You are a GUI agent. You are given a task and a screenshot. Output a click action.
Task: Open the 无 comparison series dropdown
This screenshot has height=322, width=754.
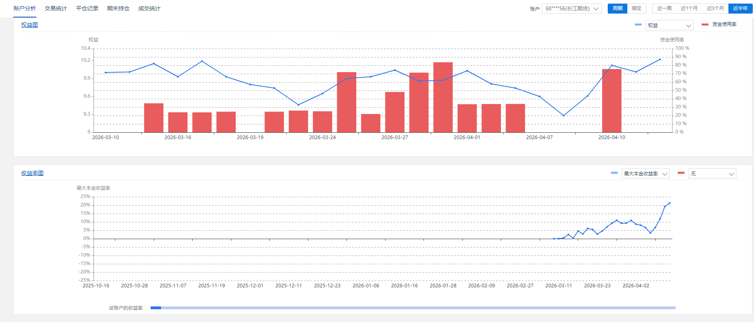coord(712,174)
